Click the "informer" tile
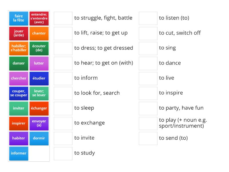229x172 pixels. (18, 153)
